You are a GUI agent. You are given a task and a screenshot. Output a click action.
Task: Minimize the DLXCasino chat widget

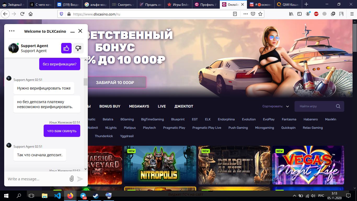72,31
